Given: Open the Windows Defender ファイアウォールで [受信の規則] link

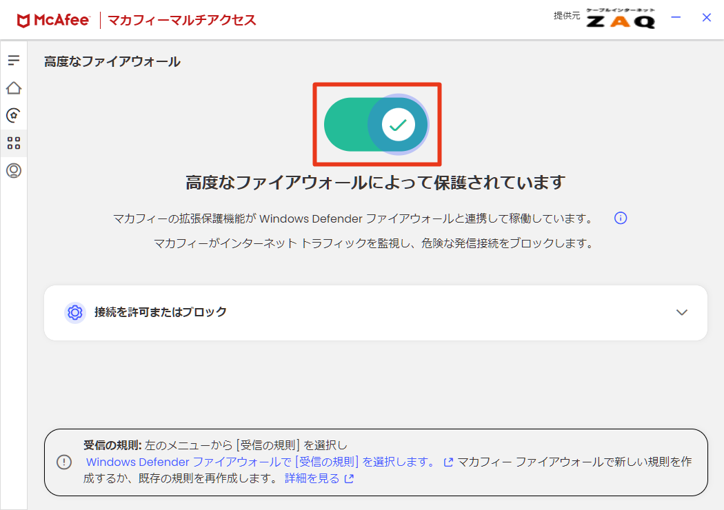Looking at the screenshot, I should 260,462.
